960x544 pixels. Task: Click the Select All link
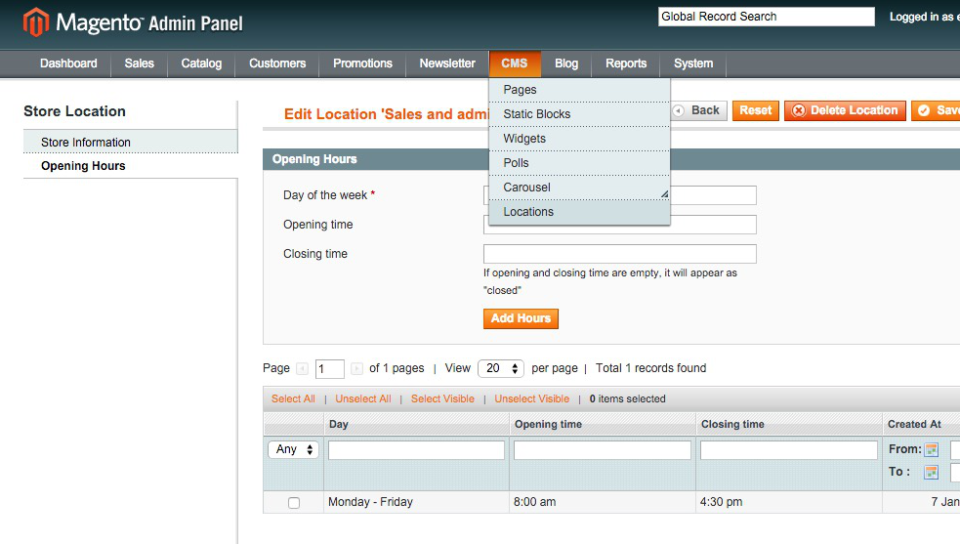click(x=293, y=399)
